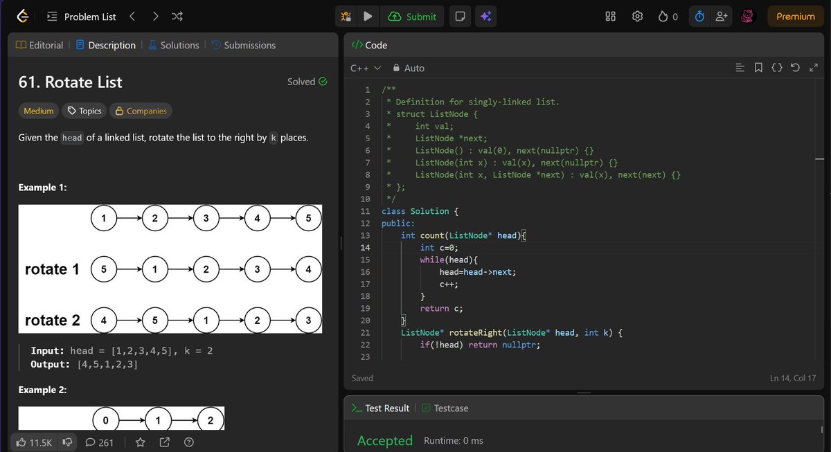Pick a random problem with shuffle icon

click(177, 16)
